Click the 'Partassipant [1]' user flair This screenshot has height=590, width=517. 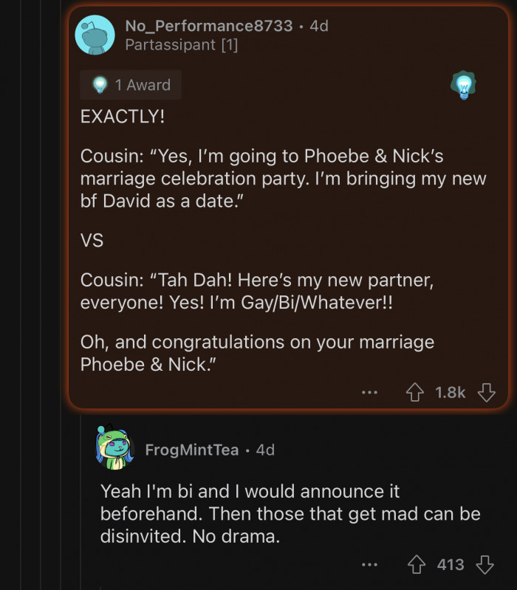(182, 45)
